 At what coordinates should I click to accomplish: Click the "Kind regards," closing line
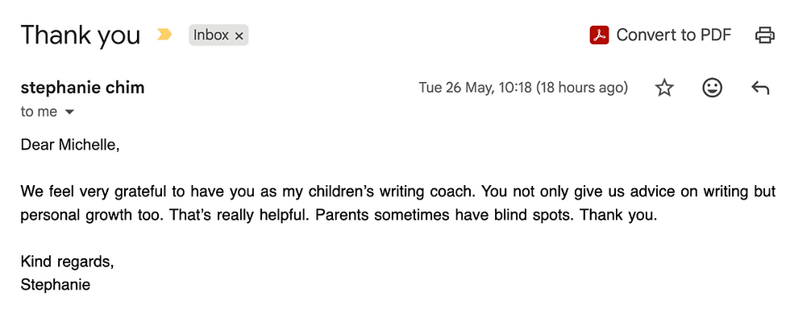[67, 262]
